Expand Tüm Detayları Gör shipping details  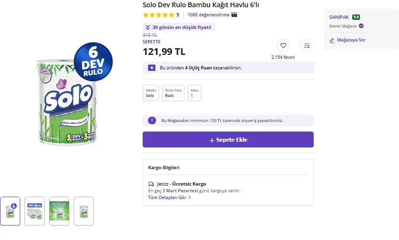(169, 197)
